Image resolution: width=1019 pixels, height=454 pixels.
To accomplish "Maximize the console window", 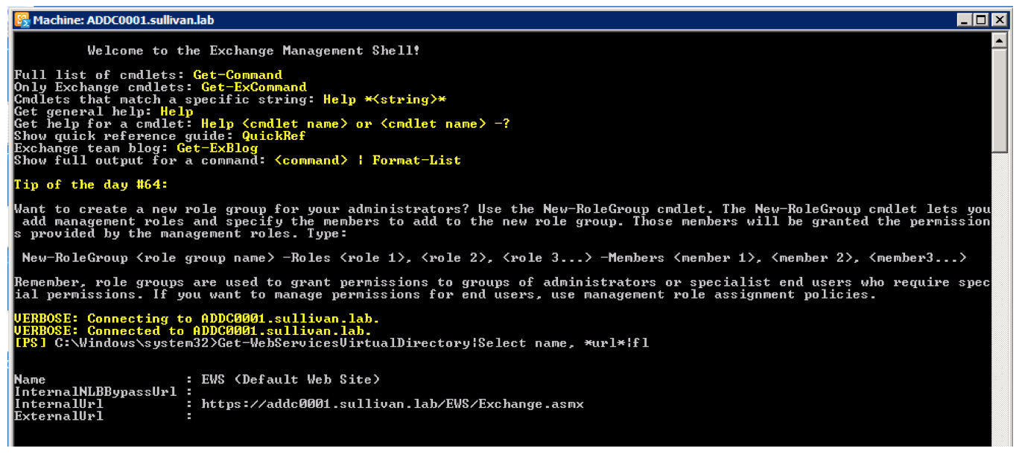I will coord(980,20).
